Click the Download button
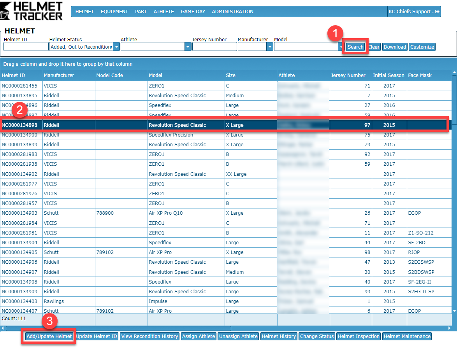 (x=395, y=47)
